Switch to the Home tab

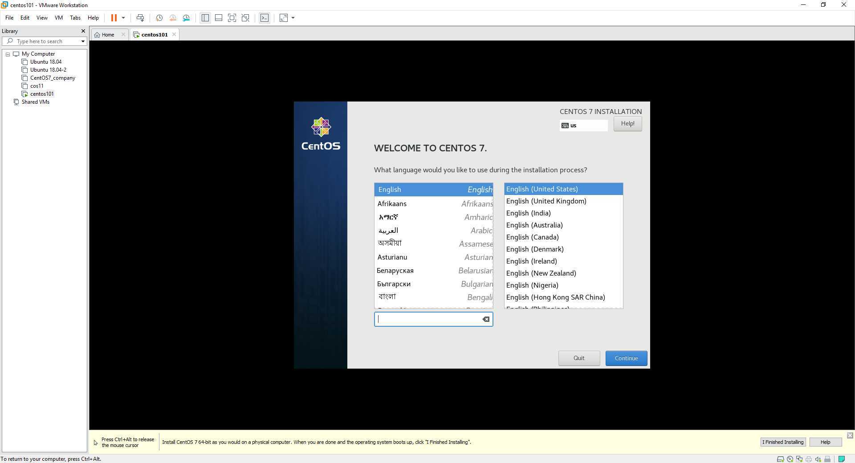click(108, 35)
